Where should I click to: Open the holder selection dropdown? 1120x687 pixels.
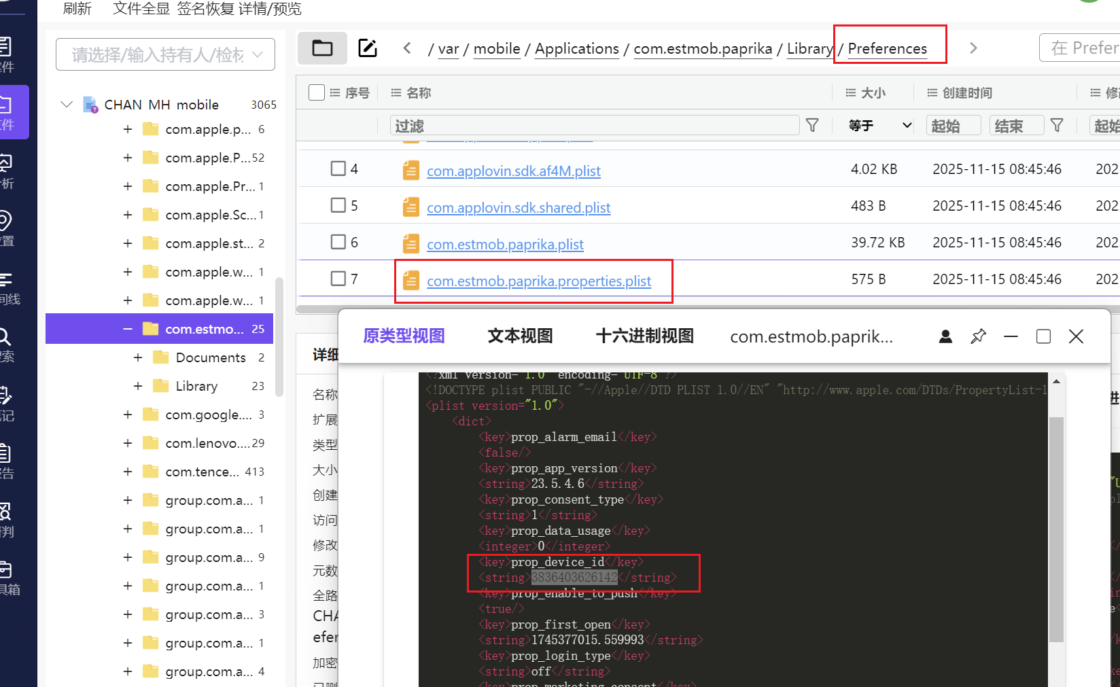coord(165,55)
